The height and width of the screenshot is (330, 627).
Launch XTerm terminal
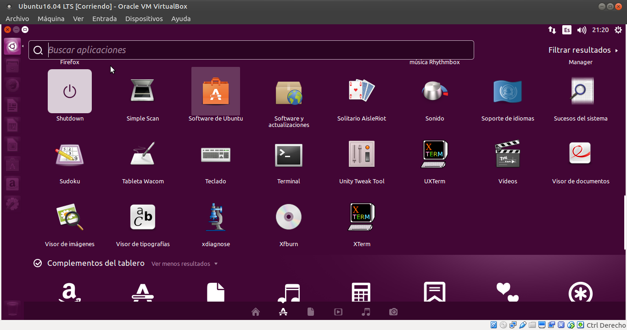pos(362,217)
